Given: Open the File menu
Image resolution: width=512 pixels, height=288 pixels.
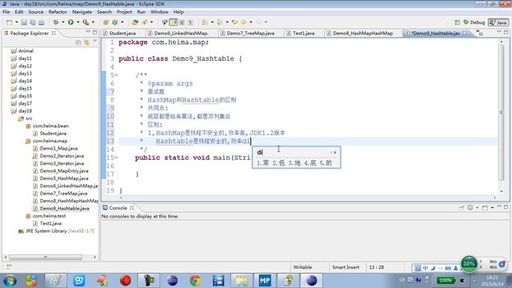Looking at the screenshot, I should [6, 12].
